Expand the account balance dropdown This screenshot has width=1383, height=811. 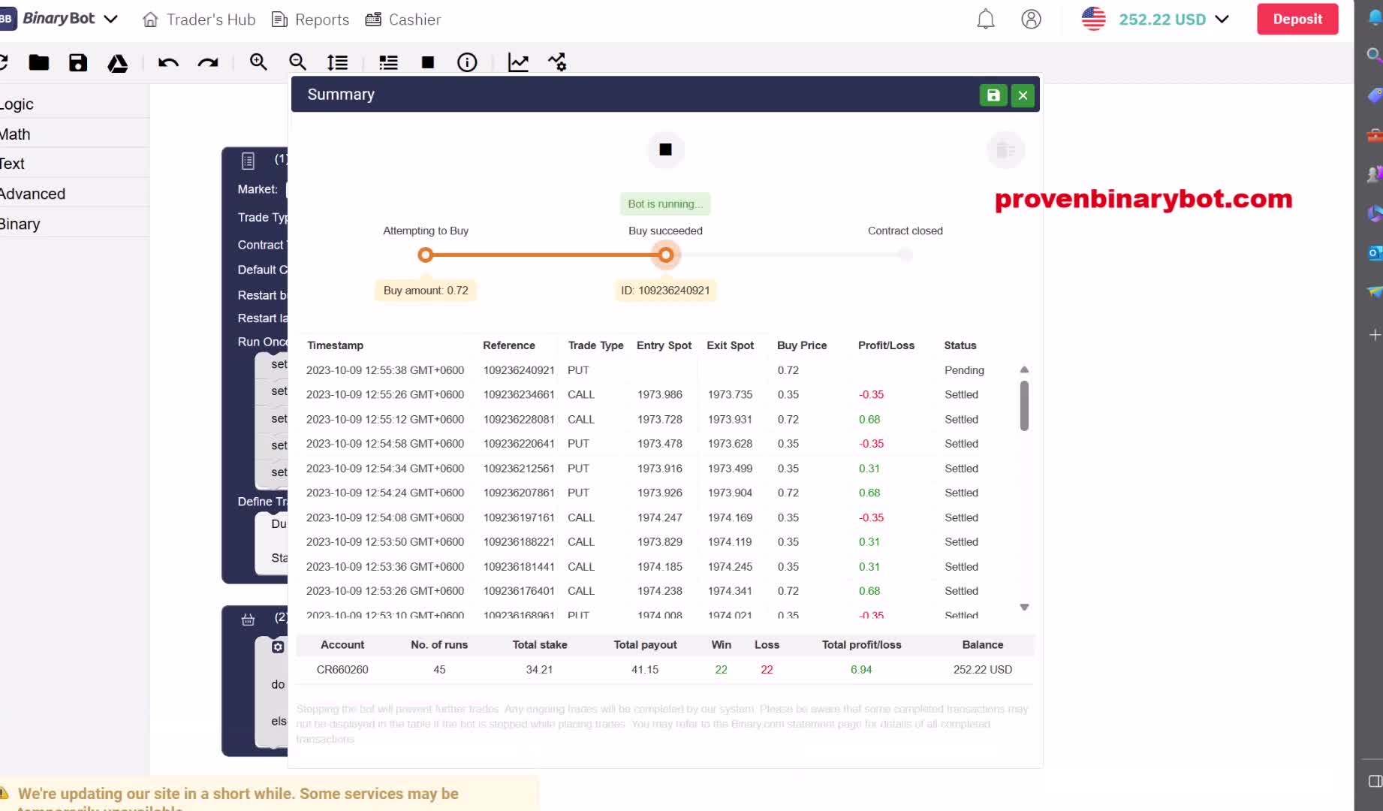[x=1222, y=20]
